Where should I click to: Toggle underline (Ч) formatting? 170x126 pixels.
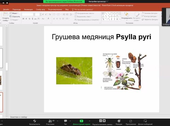click(29, 19)
